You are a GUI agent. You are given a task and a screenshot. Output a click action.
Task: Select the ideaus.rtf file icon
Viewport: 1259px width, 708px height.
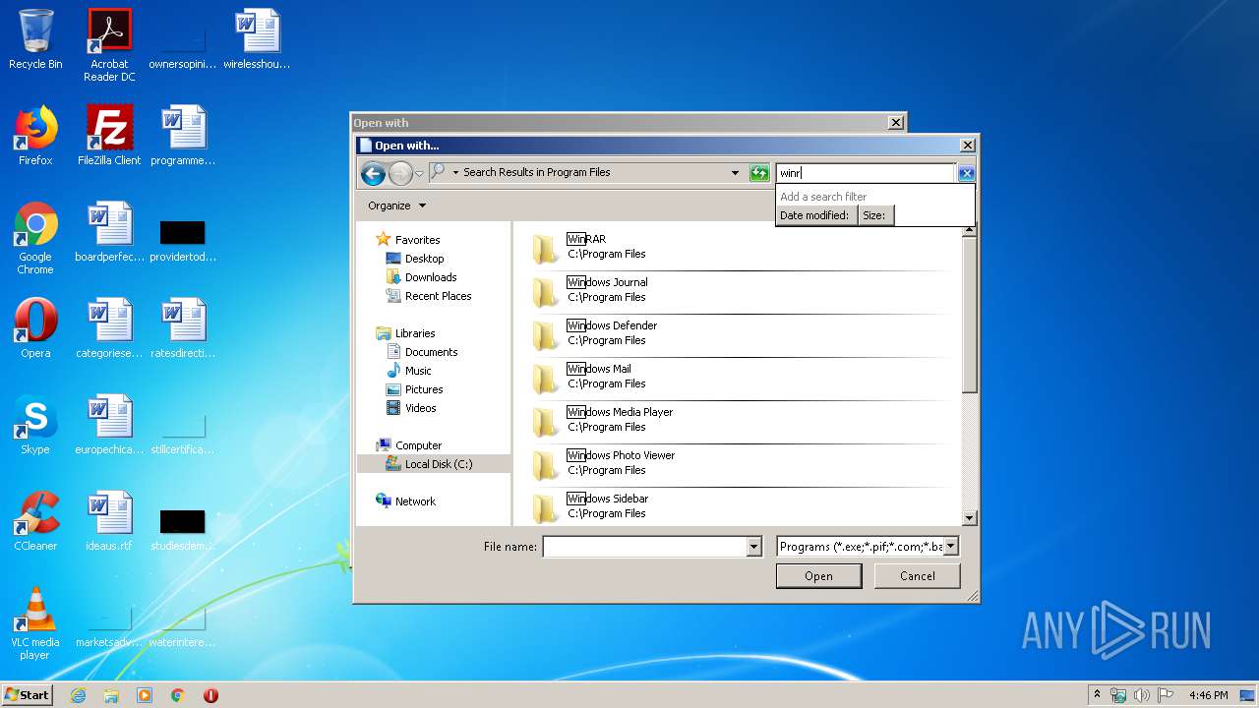109,521
